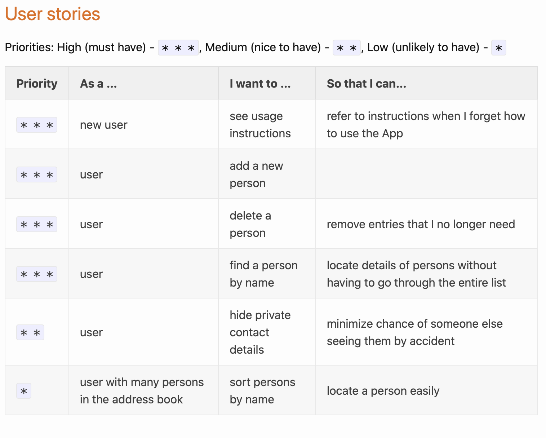Click the 'user with many persons in the address book' cell

coord(143,390)
